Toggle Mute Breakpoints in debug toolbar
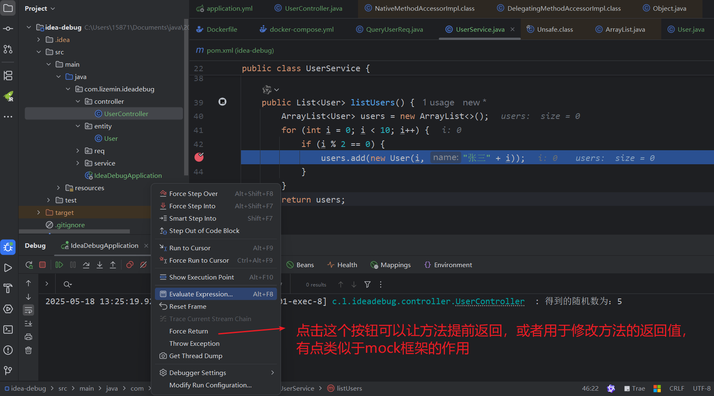Image resolution: width=714 pixels, height=396 pixels. coord(143,265)
